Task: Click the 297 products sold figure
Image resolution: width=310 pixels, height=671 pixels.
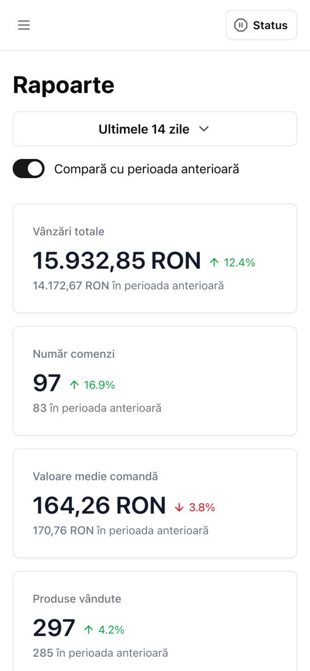Action: click(54, 628)
